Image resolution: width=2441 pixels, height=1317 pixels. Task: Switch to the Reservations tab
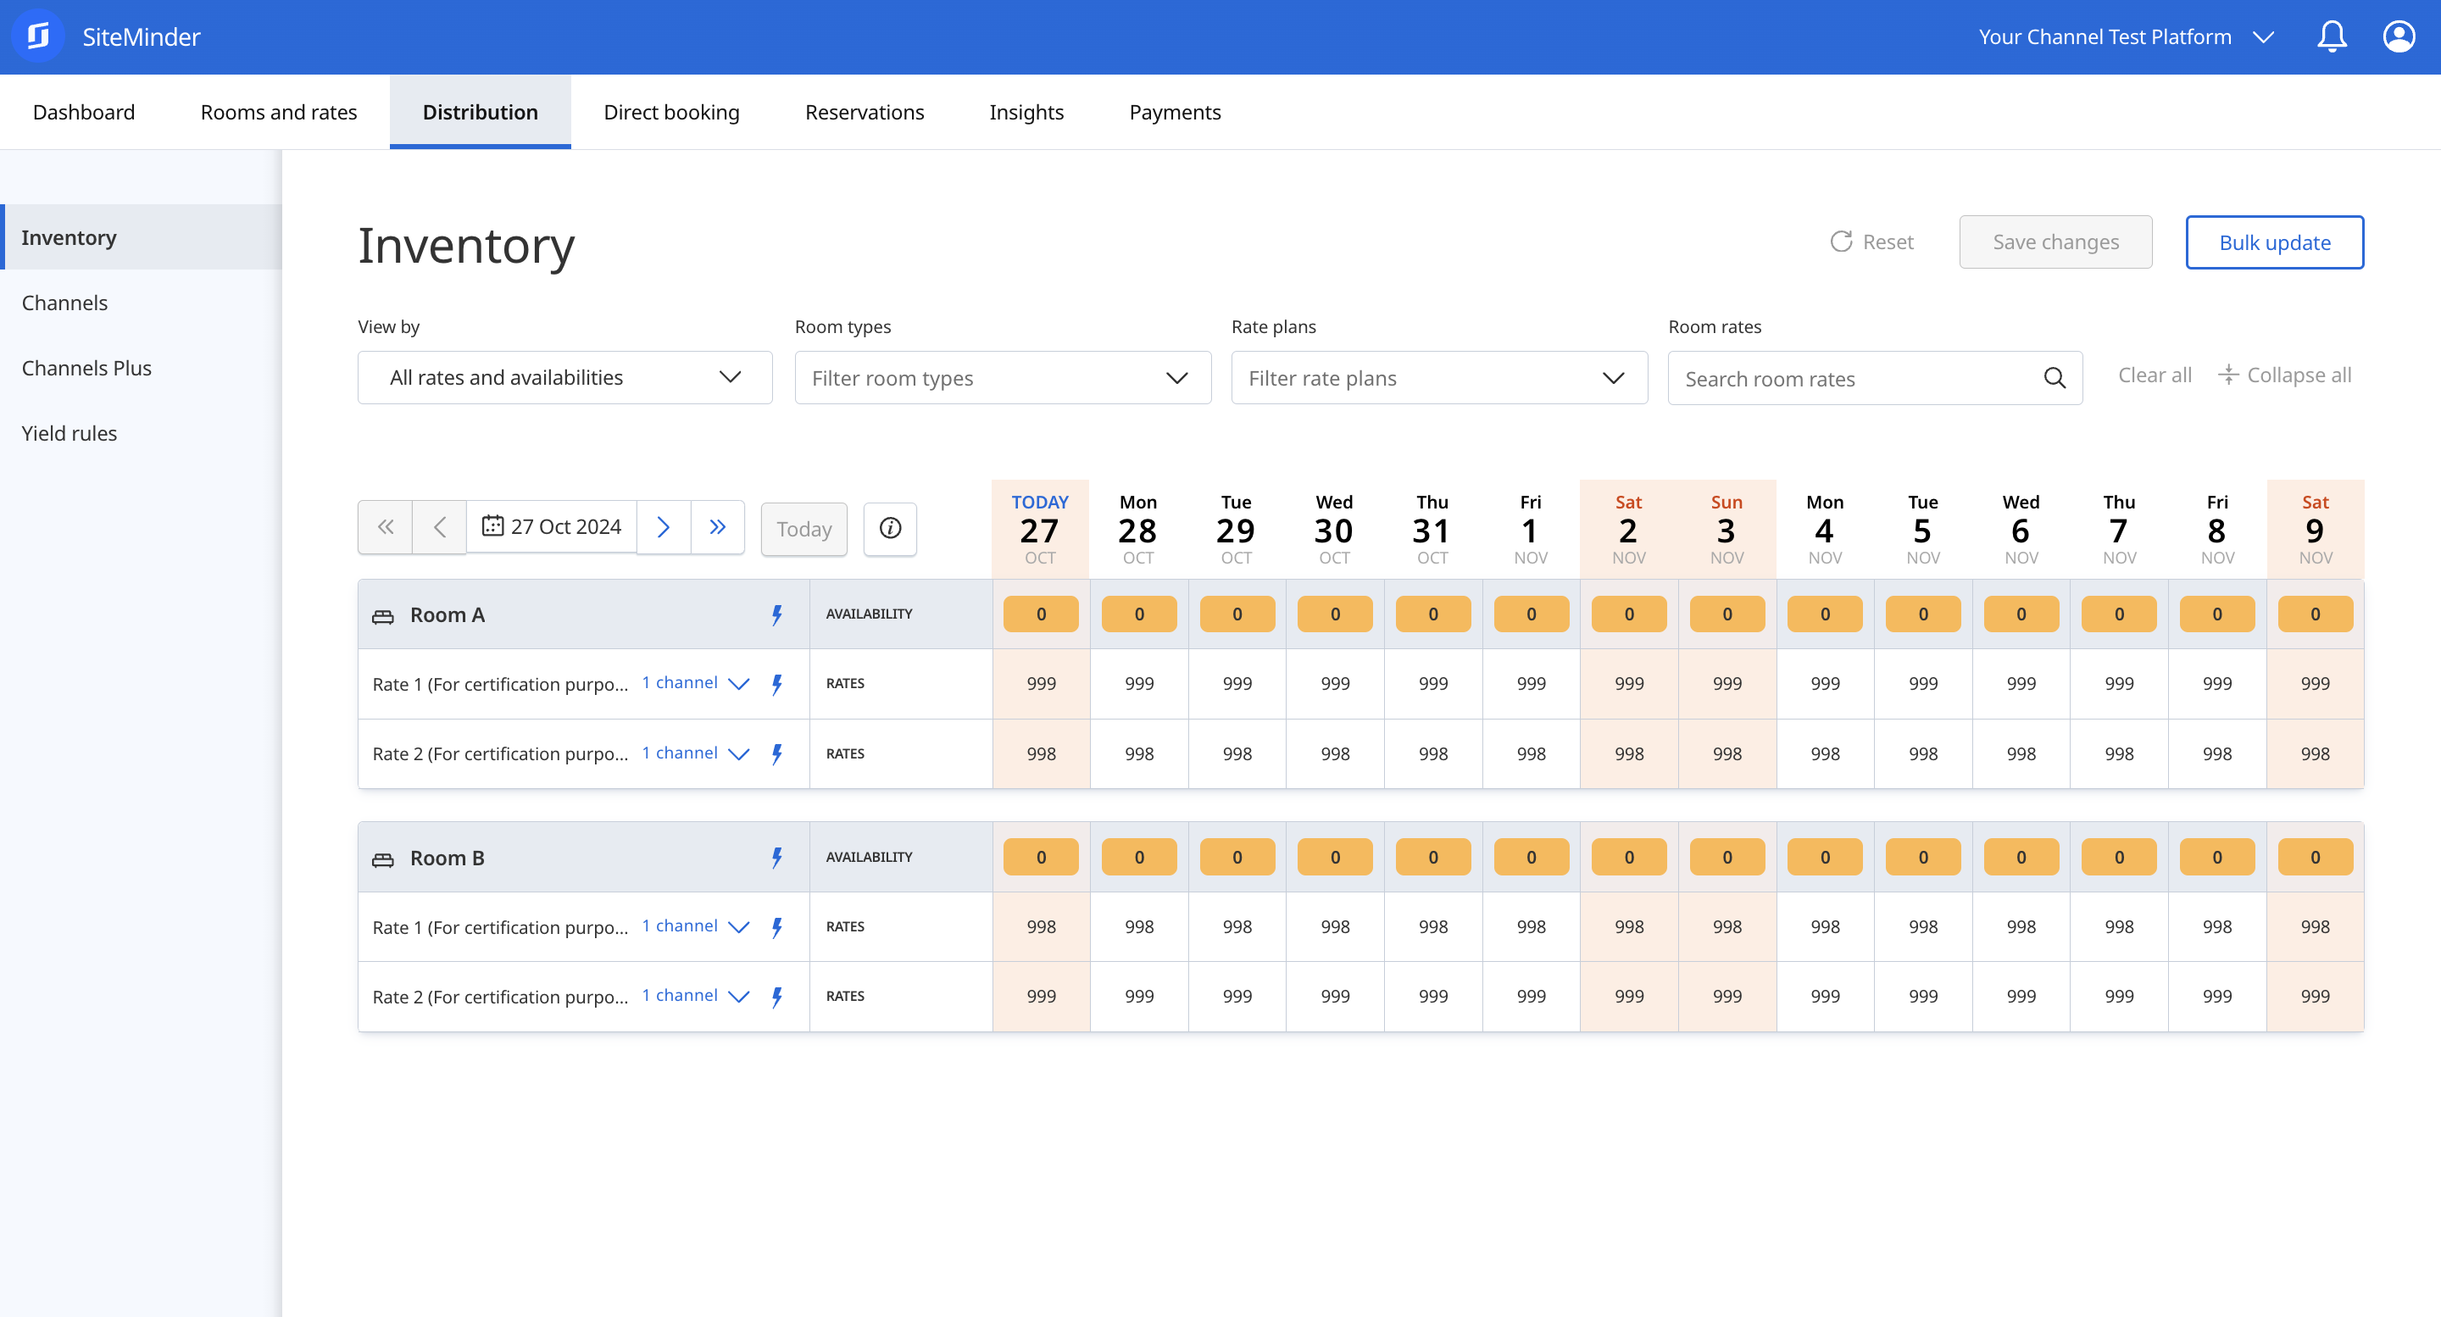click(865, 112)
